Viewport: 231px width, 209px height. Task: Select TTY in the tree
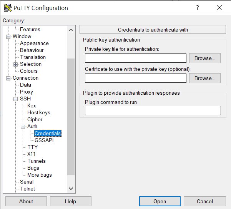point(33,147)
